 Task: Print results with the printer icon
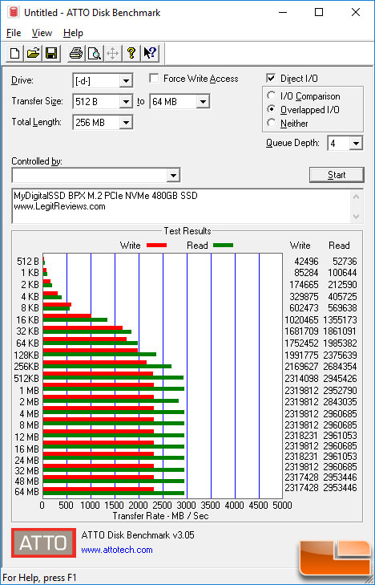(76, 54)
